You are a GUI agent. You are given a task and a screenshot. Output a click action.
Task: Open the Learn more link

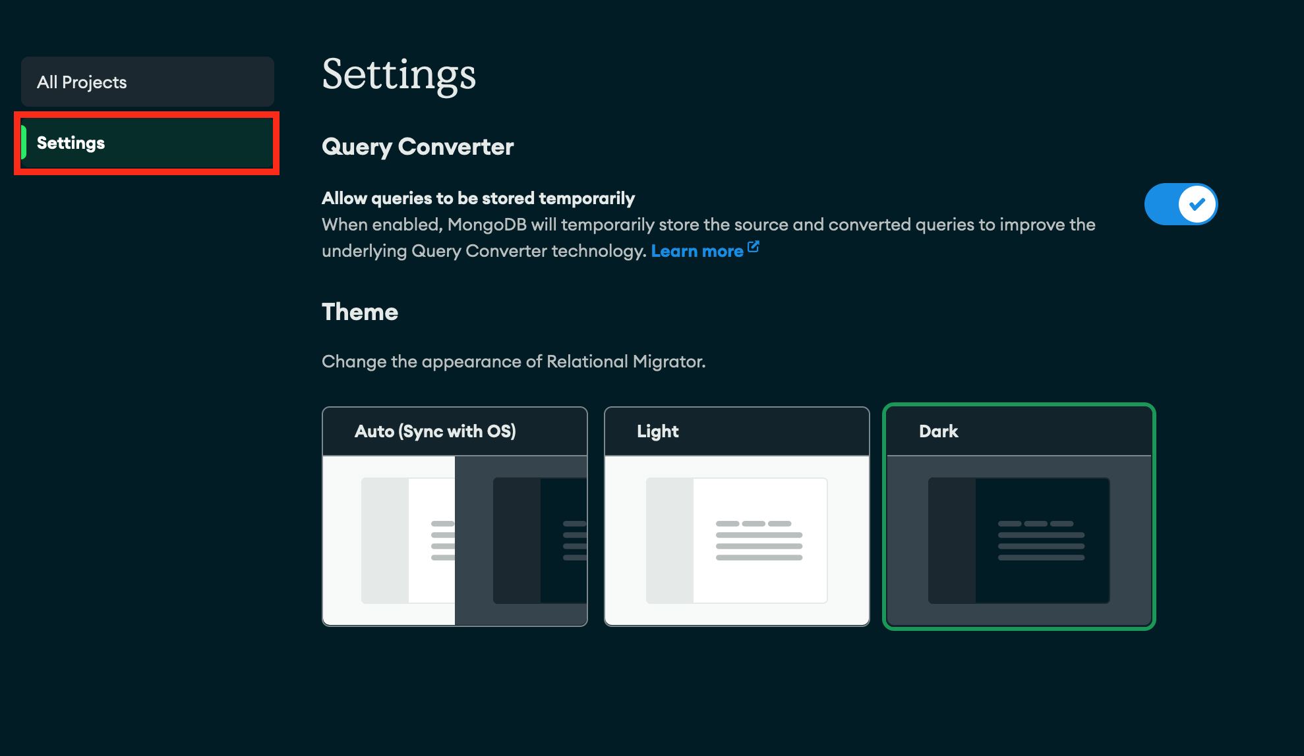pyautogui.click(x=697, y=251)
